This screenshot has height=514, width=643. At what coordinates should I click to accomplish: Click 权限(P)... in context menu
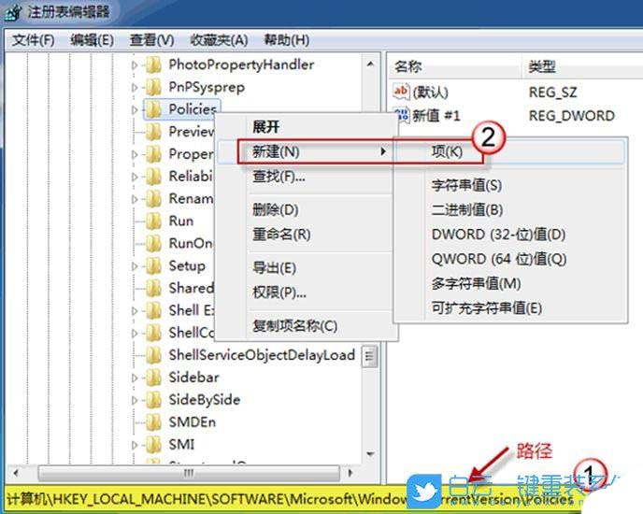(x=279, y=293)
